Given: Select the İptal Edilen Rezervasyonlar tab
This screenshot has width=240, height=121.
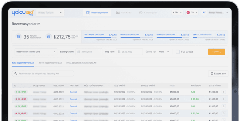Looking at the screenshot, I should point(81,63).
